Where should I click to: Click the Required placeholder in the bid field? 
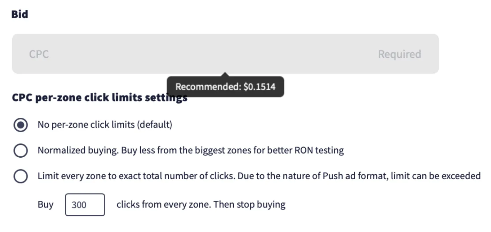(x=399, y=54)
